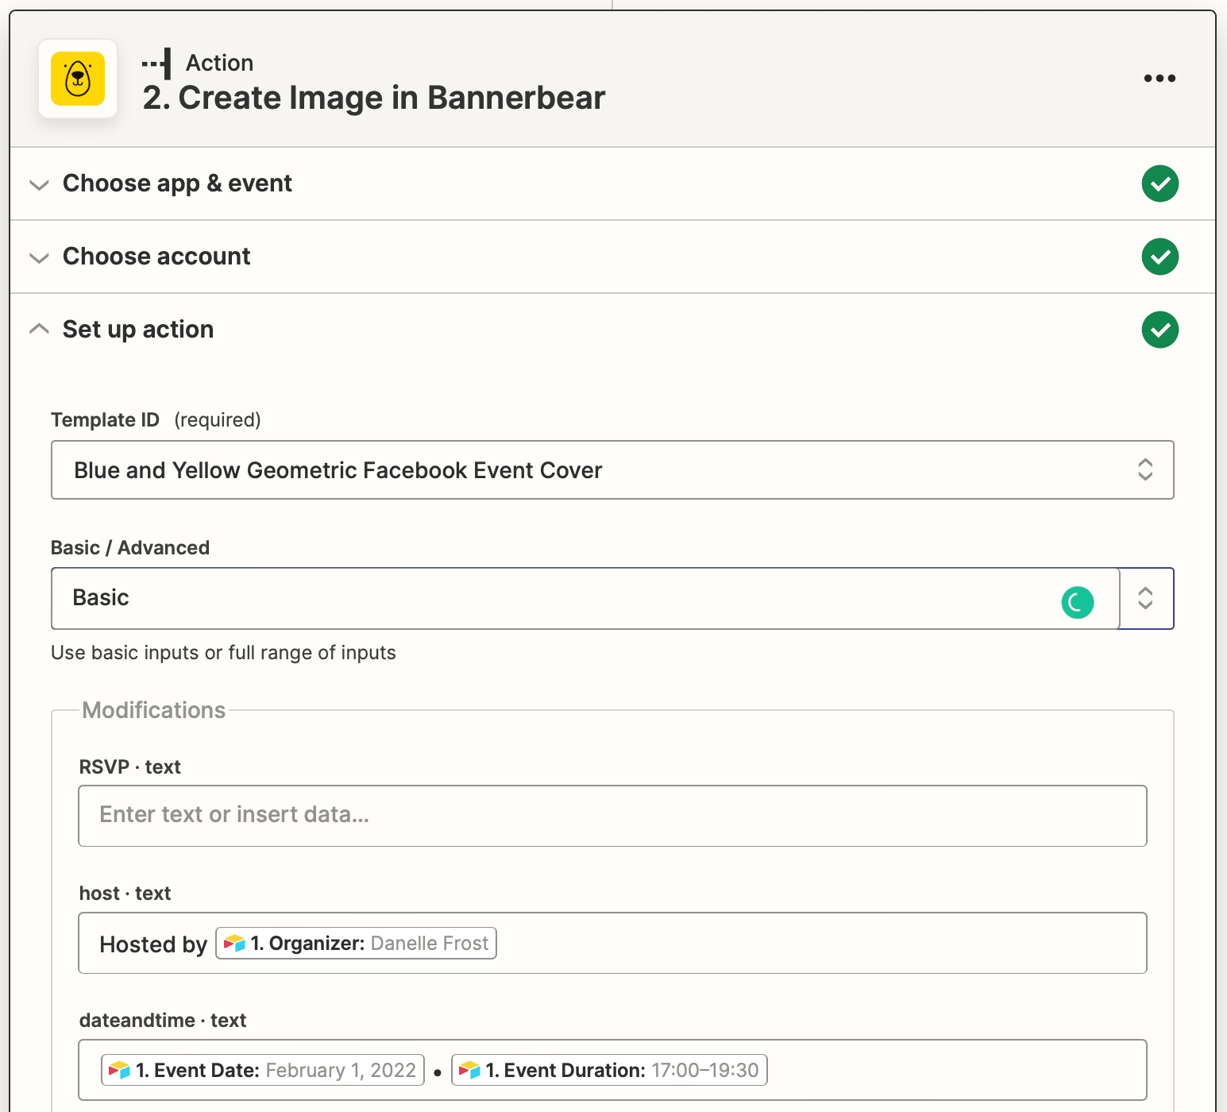
Task: Open the three-dot more options menu
Action: (x=1159, y=78)
